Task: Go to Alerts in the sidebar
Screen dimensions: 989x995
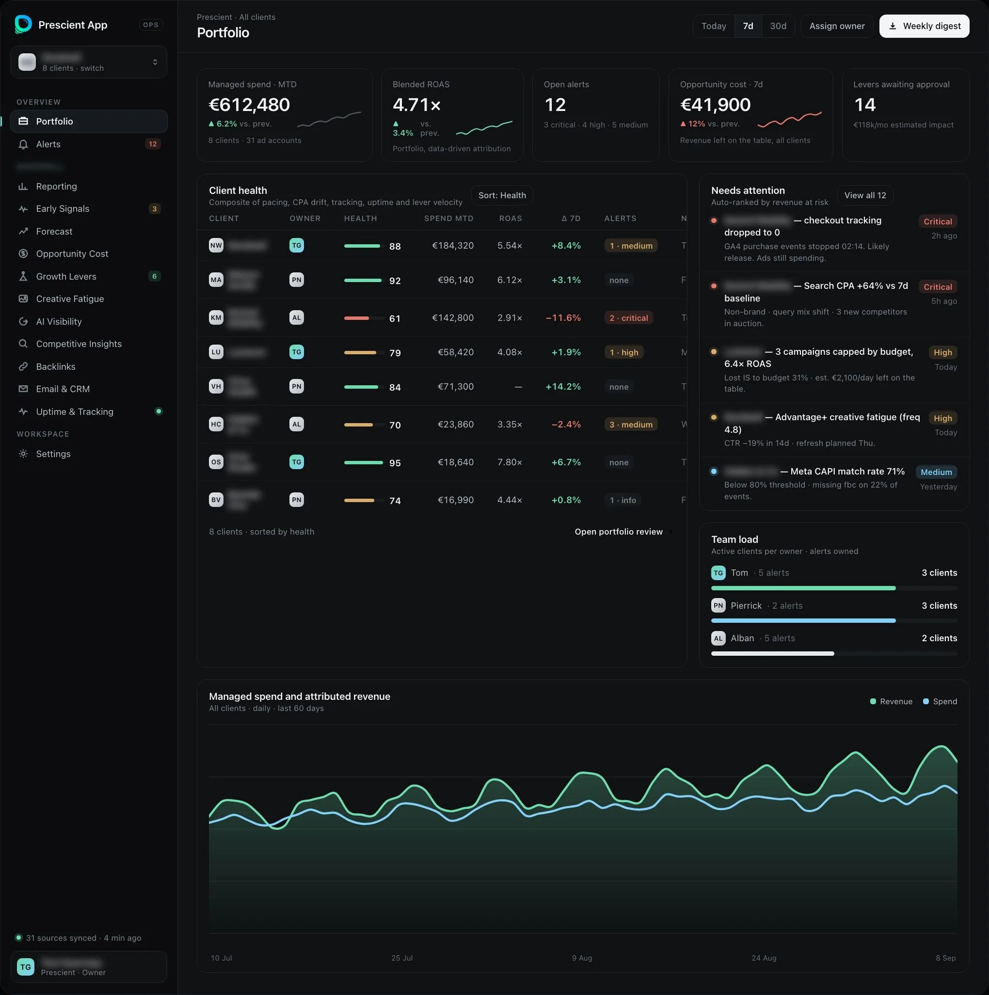Action: (x=89, y=144)
